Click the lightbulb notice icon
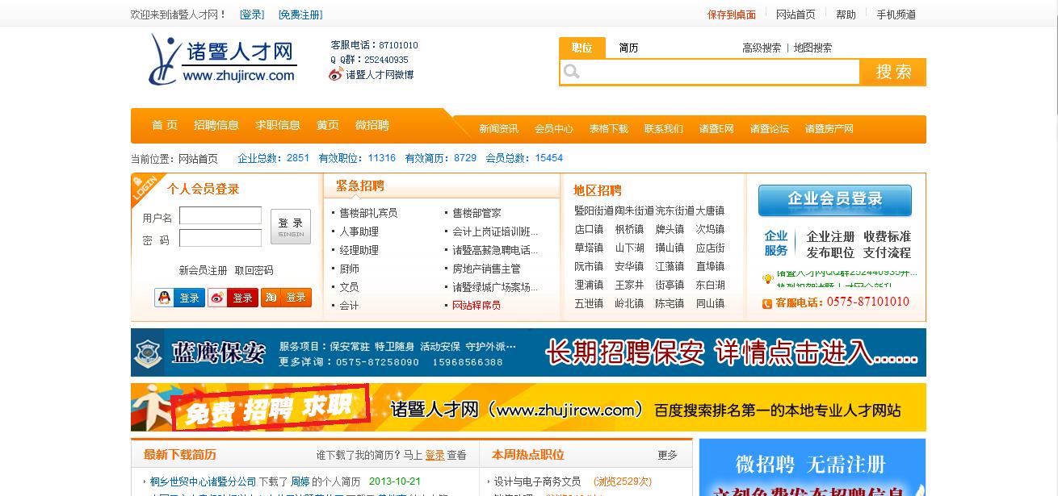The width and height of the screenshot is (1058, 496). (767, 279)
